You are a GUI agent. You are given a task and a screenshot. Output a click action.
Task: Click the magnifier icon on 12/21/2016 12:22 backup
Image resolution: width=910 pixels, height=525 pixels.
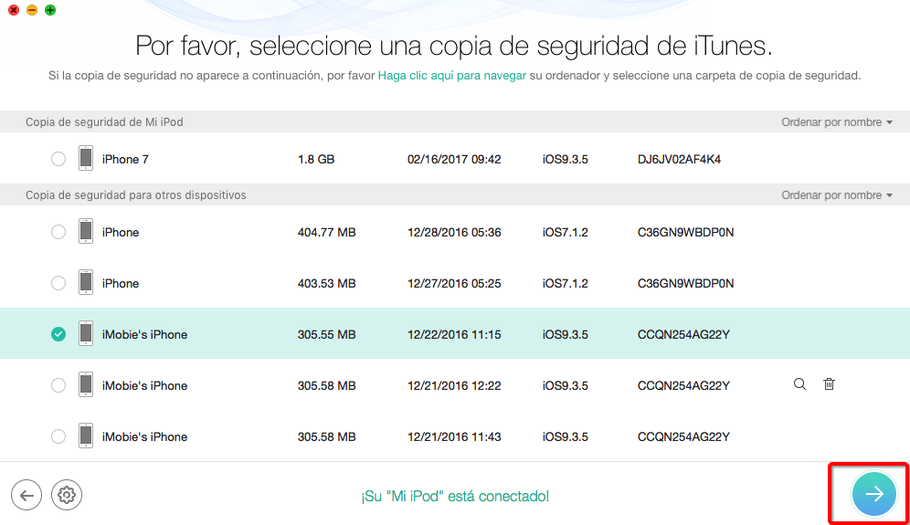(x=799, y=384)
